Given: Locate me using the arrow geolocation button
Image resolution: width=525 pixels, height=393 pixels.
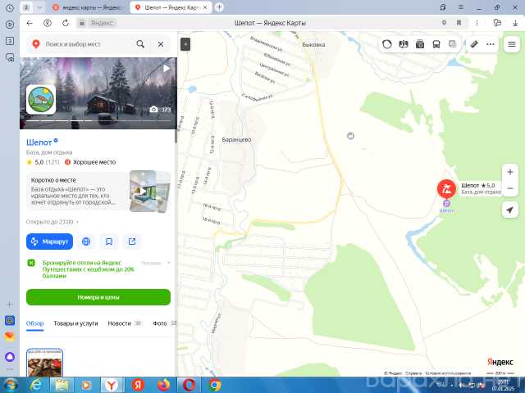Looking at the screenshot, I should tap(510, 210).
